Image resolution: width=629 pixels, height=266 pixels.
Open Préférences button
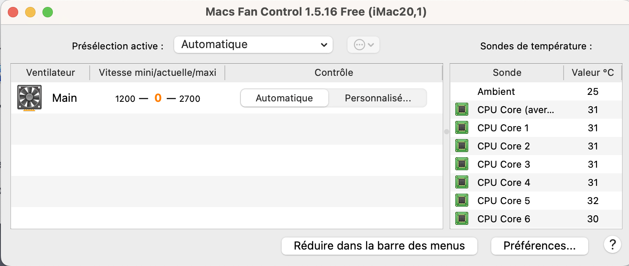click(539, 246)
